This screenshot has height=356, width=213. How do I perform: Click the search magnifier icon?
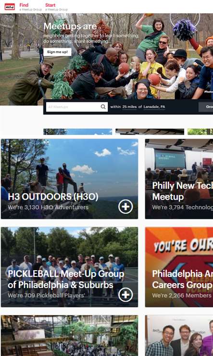[x=103, y=107]
